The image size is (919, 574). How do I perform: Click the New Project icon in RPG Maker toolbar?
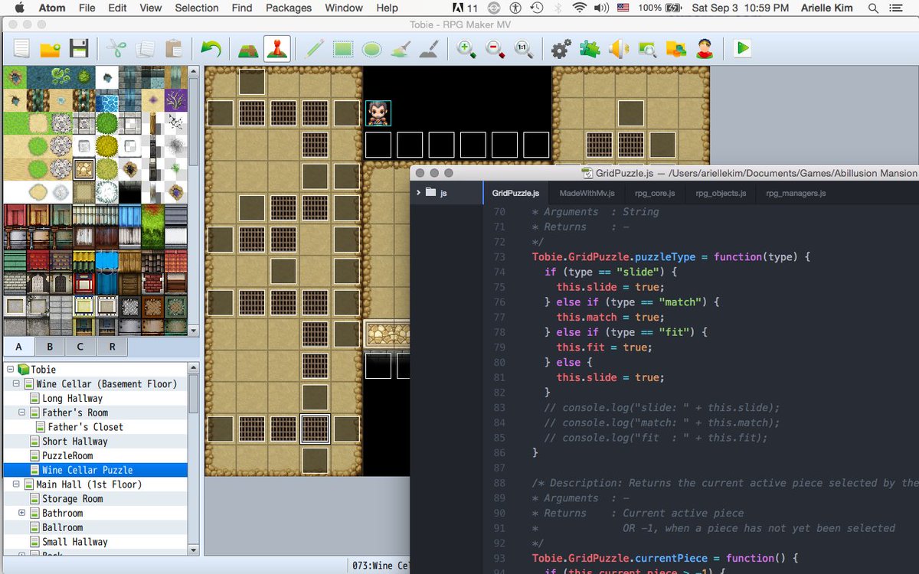coord(21,49)
